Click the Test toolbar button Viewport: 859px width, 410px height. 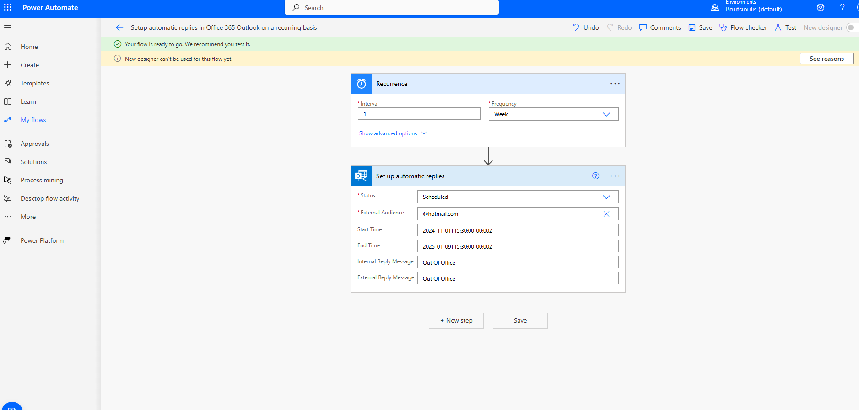(x=785, y=27)
